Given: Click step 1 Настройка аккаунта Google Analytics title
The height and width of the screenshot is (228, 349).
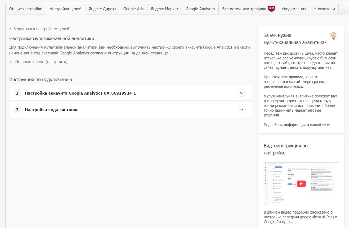Looking at the screenshot, I should coord(80,93).
